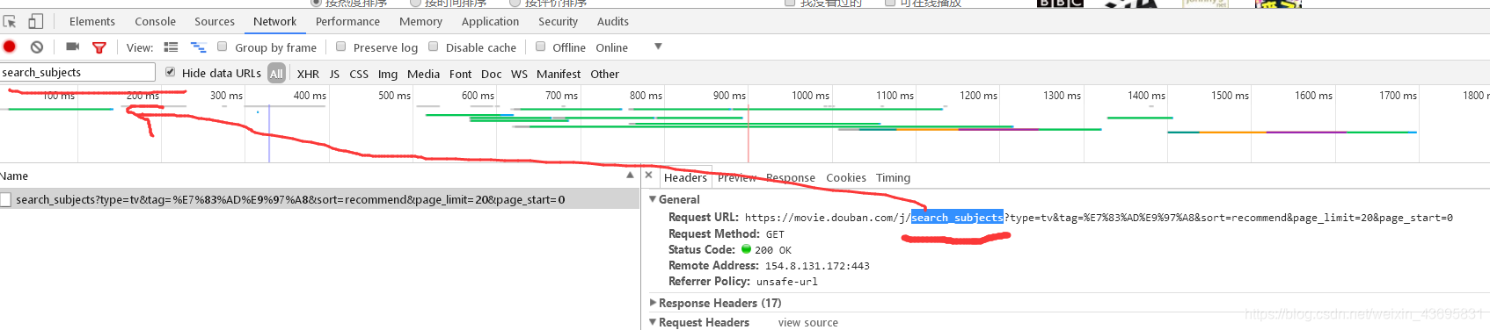Filter requests by Manifest type

(559, 74)
